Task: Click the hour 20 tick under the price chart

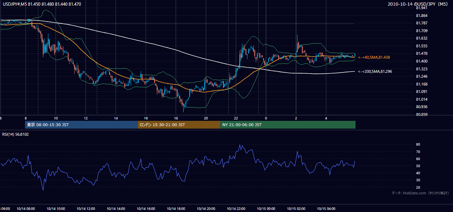Action: [x=206, y=118]
